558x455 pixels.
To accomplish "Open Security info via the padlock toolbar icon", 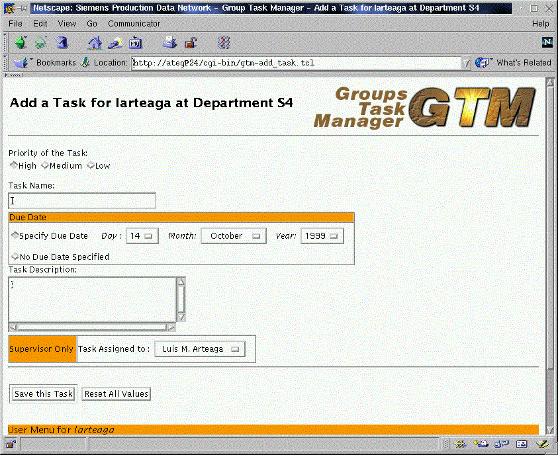I will [191, 43].
